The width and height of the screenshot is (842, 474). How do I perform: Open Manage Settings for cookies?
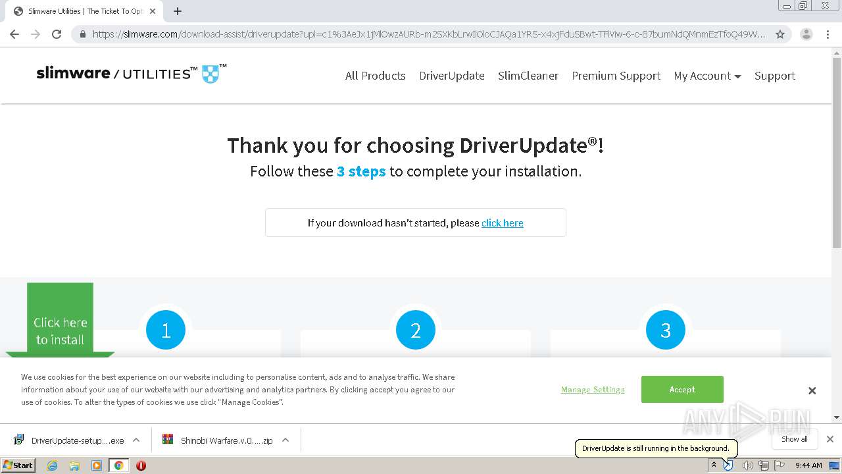pos(593,390)
